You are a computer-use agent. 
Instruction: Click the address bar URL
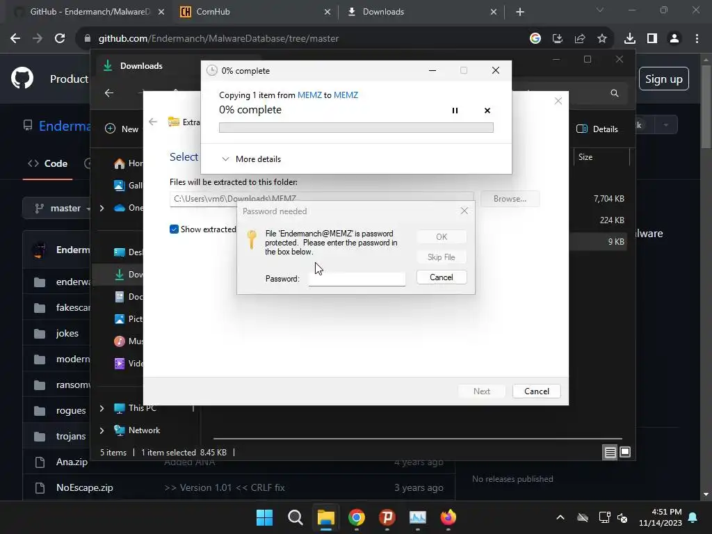tap(218, 39)
